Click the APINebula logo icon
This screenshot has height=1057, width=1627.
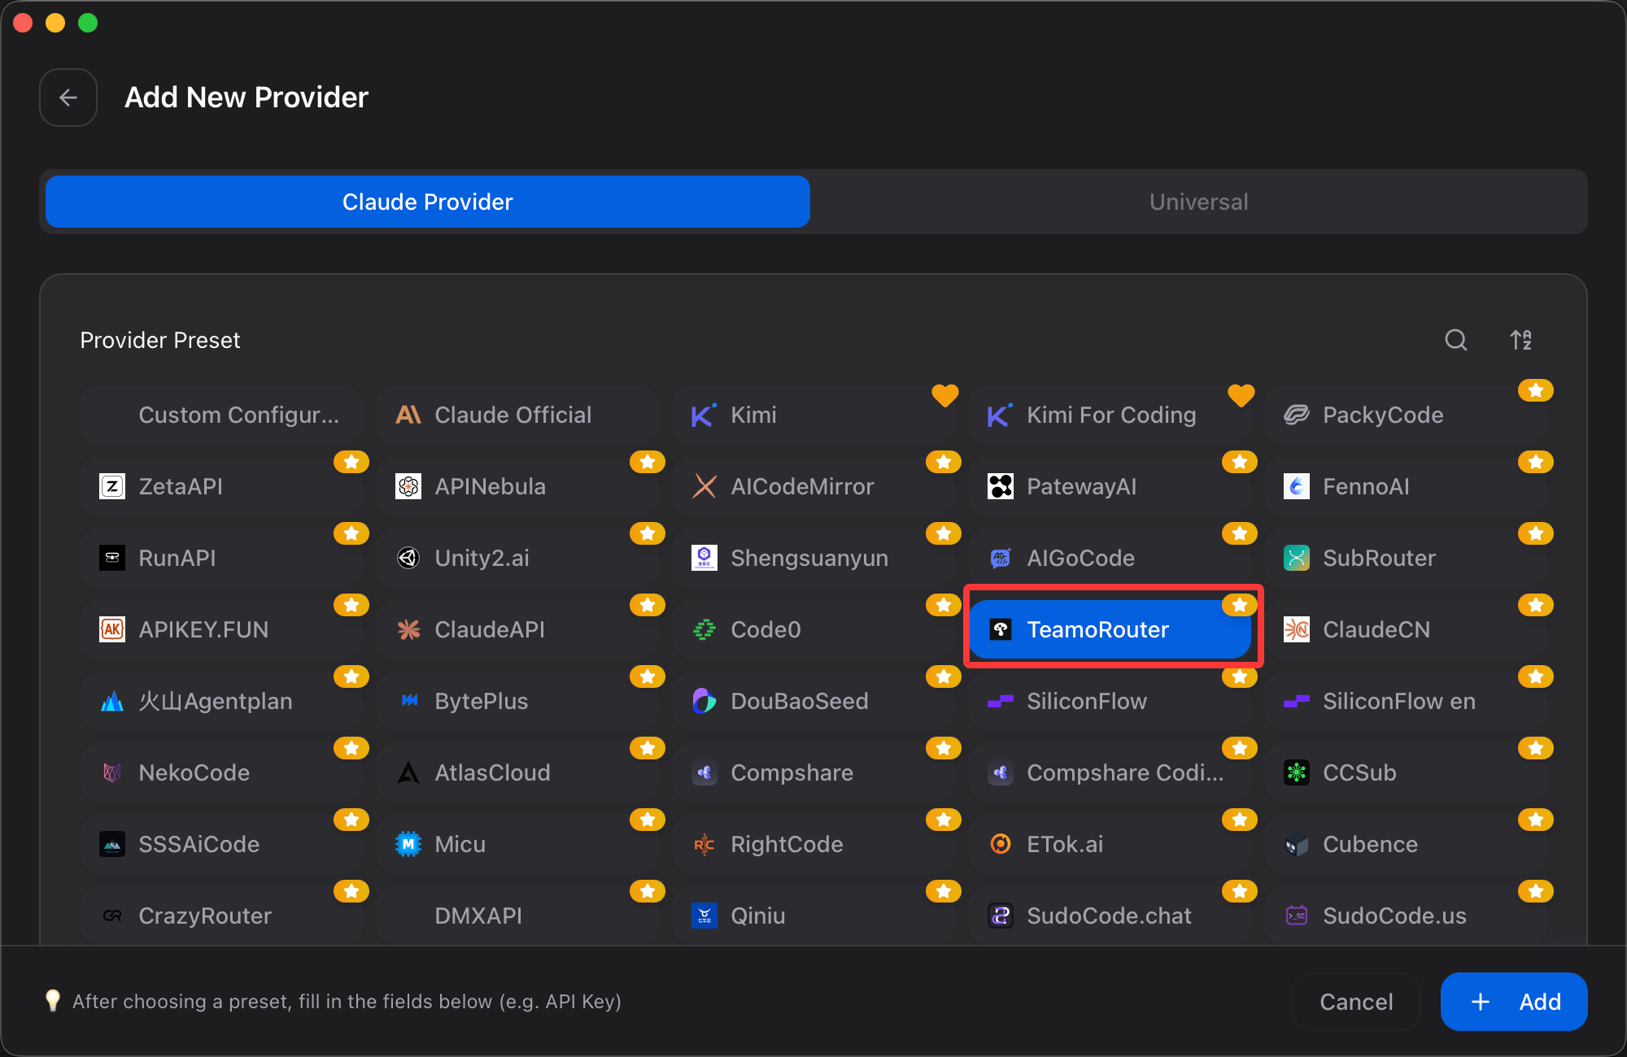[x=408, y=486]
